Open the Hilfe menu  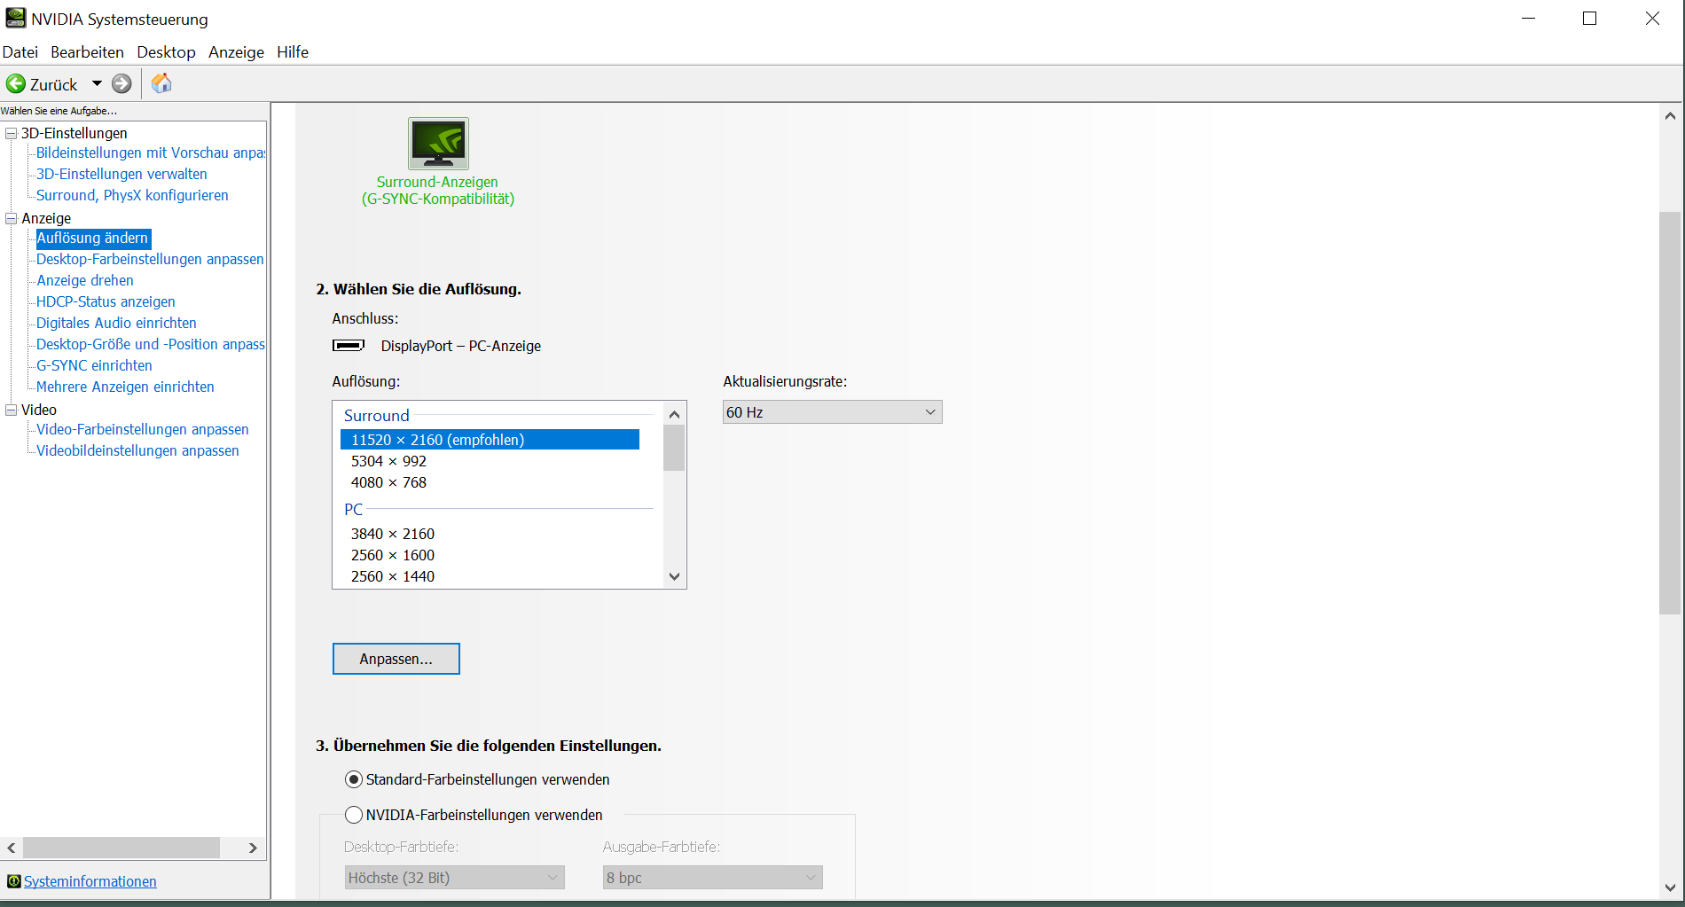pyautogui.click(x=293, y=52)
